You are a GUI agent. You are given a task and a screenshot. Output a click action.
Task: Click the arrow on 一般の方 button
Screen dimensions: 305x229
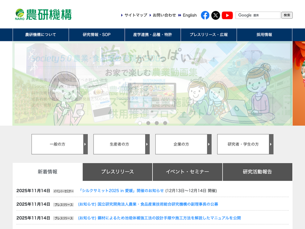pyautogui.click(x=85, y=144)
